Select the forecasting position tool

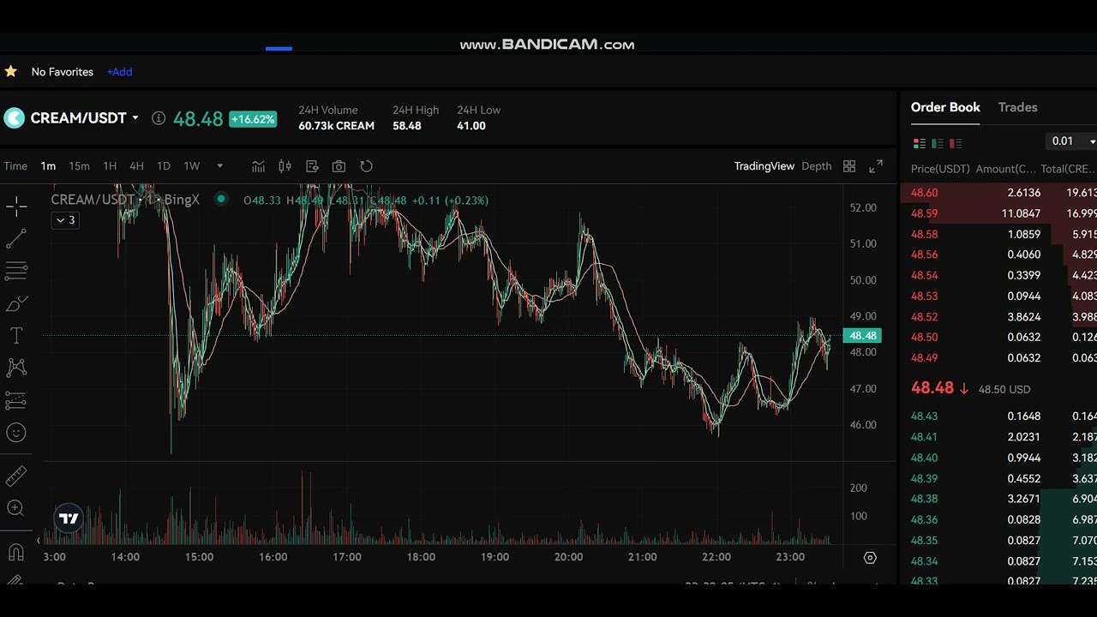coord(16,400)
